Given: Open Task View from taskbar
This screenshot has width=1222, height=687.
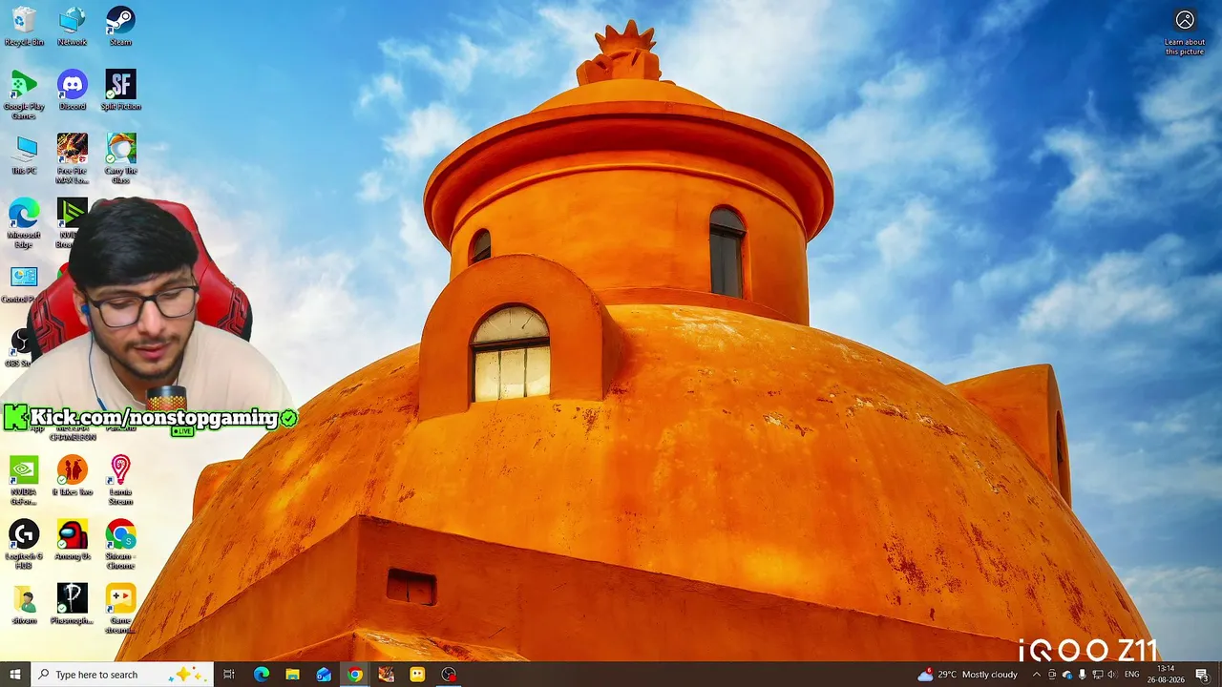Looking at the screenshot, I should point(229,675).
